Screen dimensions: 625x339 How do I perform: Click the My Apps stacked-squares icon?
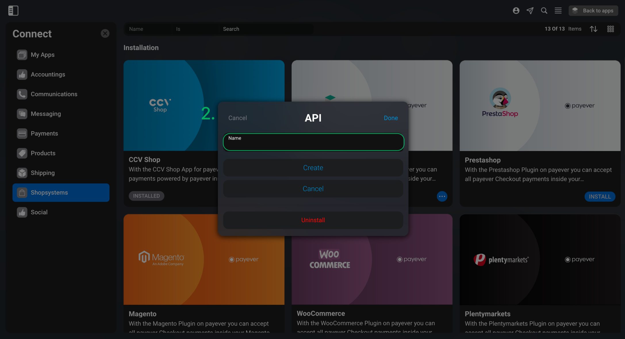pyautogui.click(x=22, y=55)
